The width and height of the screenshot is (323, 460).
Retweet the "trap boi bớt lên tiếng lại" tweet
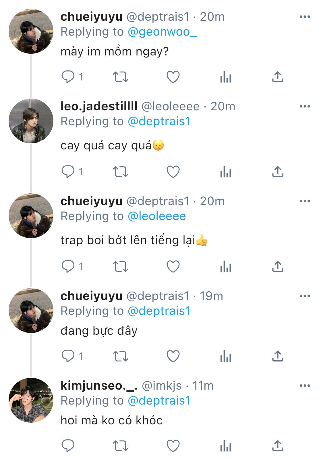pos(120,267)
